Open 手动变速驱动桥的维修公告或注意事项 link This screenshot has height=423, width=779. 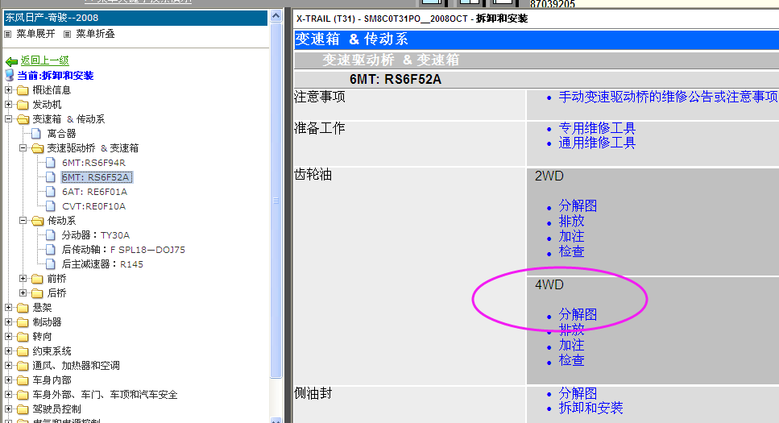tap(668, 97)
